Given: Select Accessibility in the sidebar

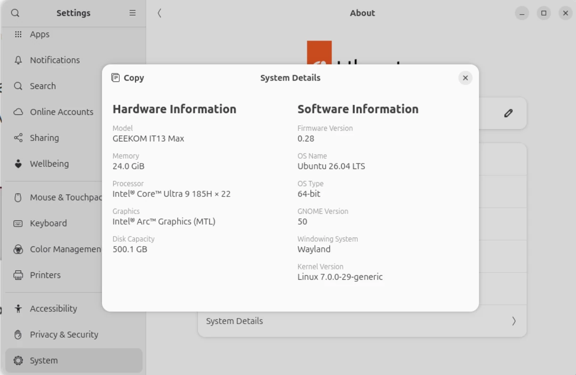Looking at the screenshot, I should [x=74, y=309].
